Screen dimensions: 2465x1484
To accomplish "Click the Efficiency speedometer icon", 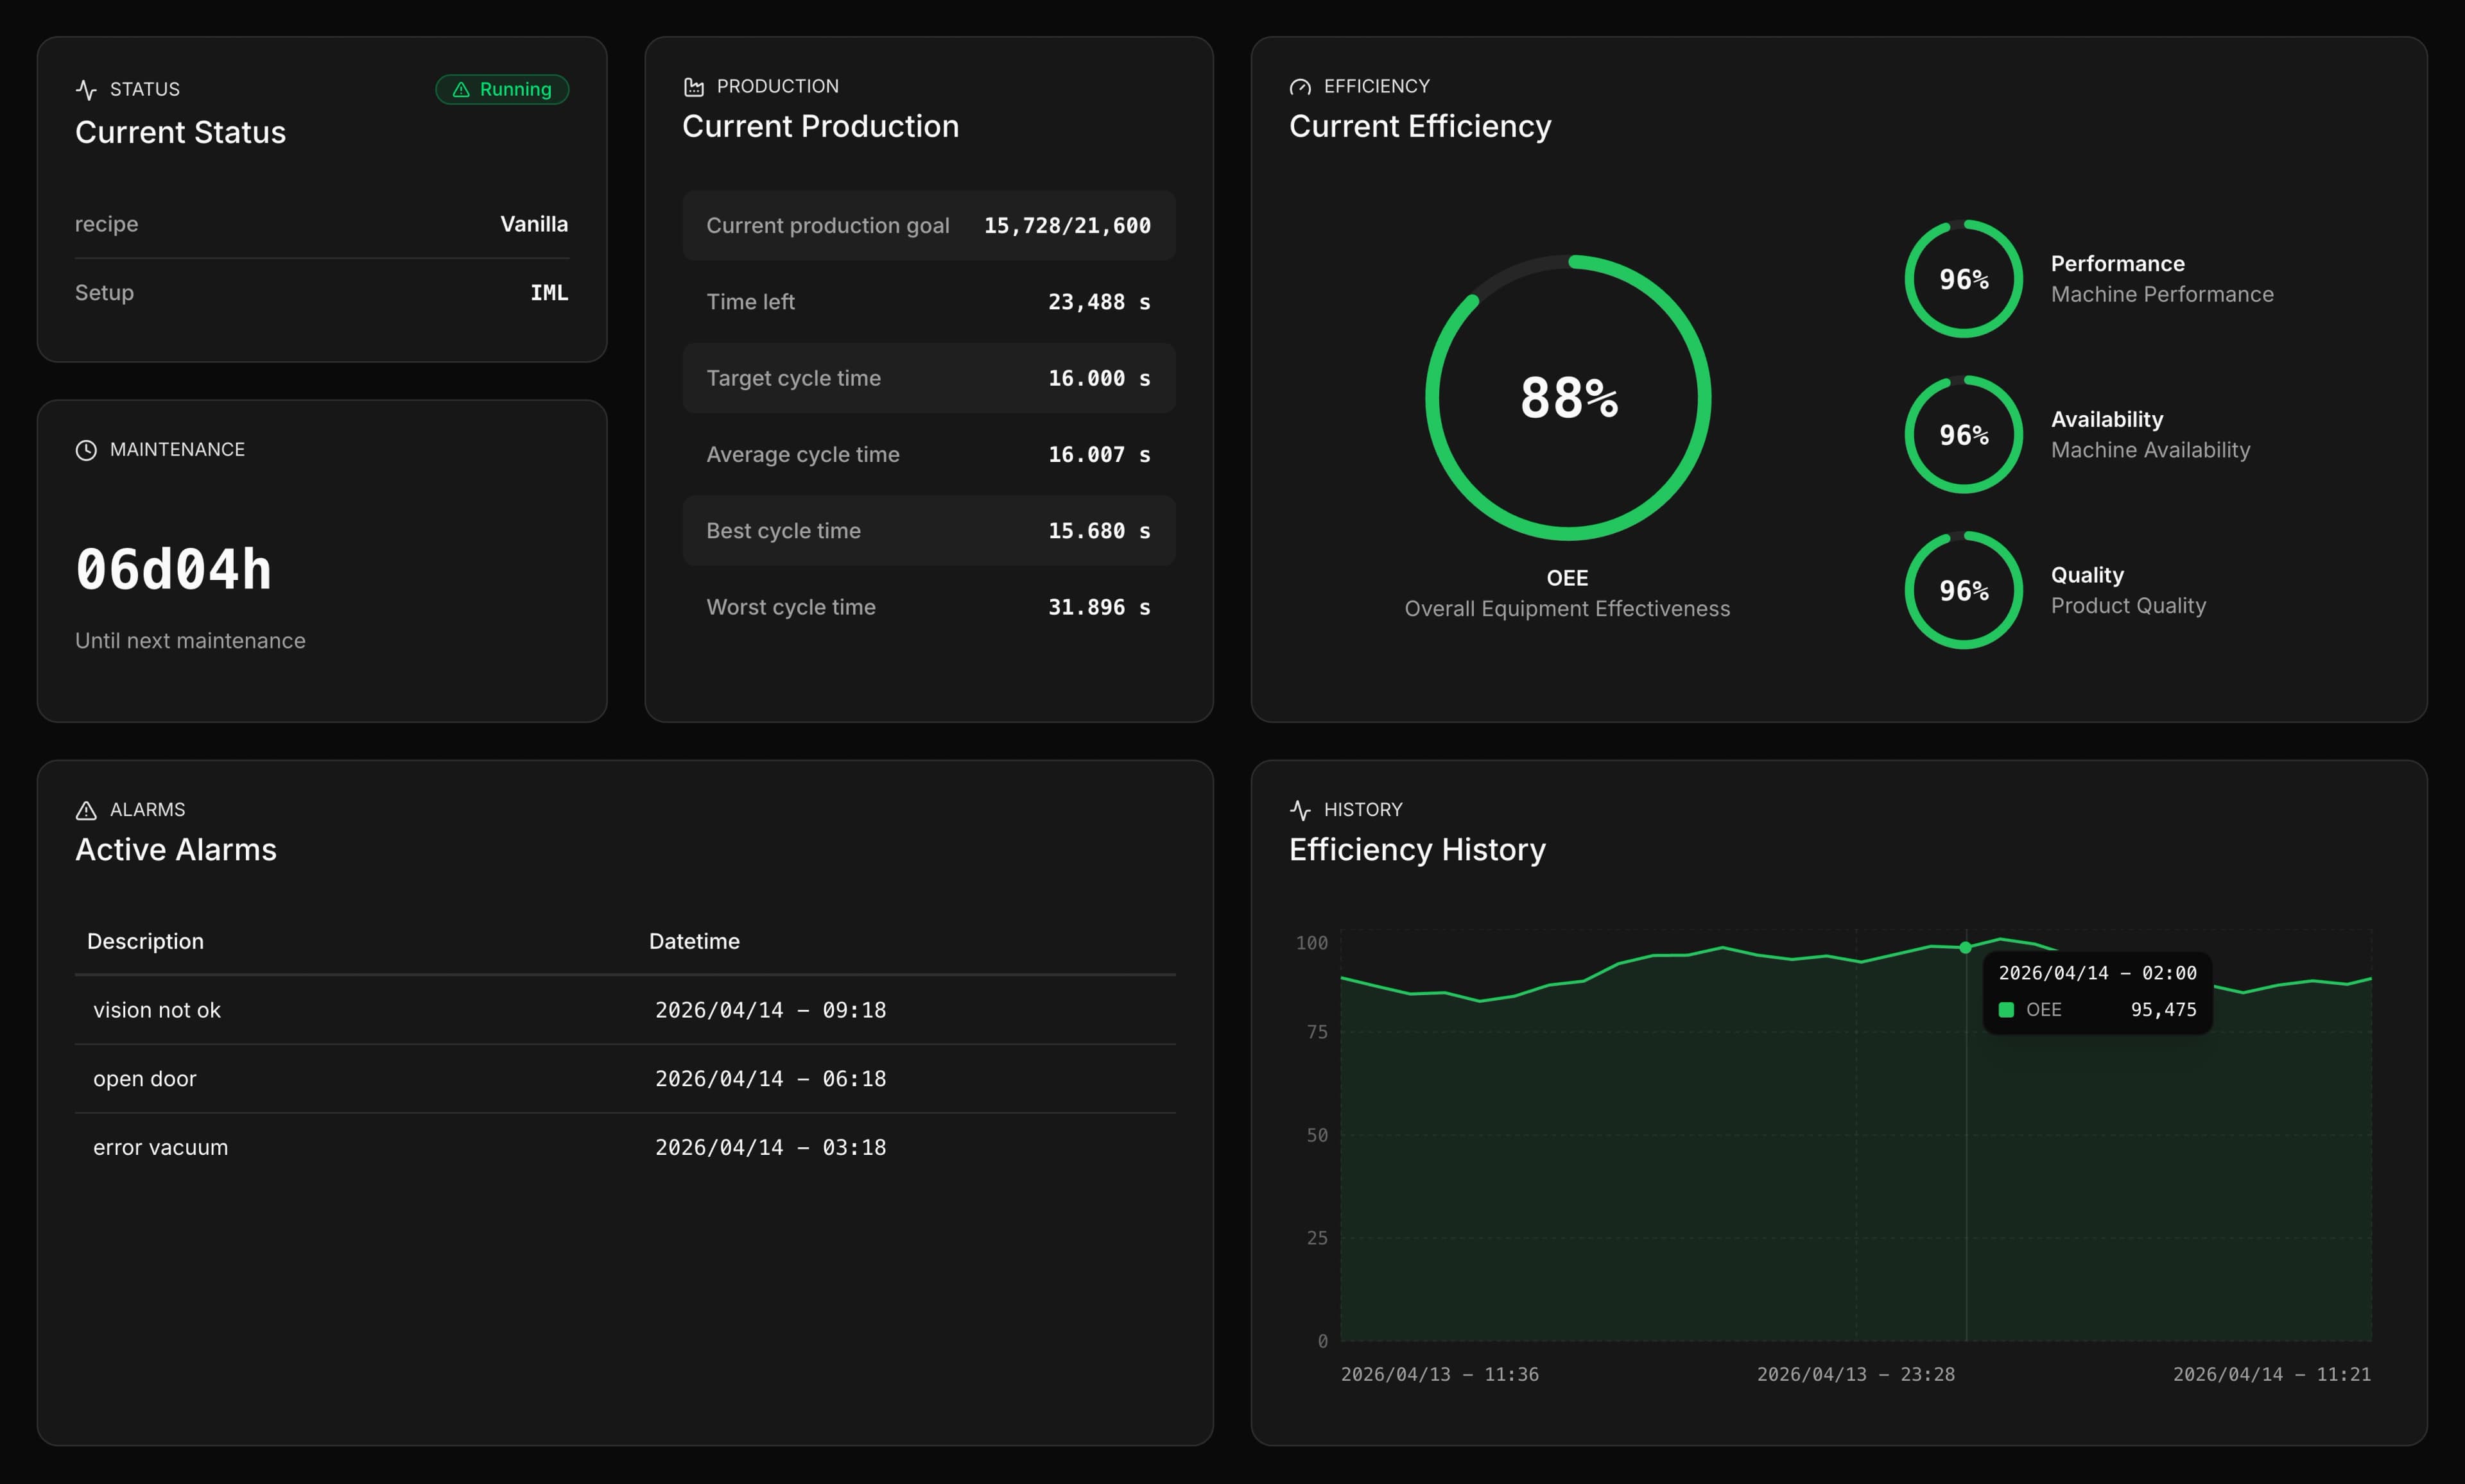I will pyautogui.click(x=1301, y=87).
